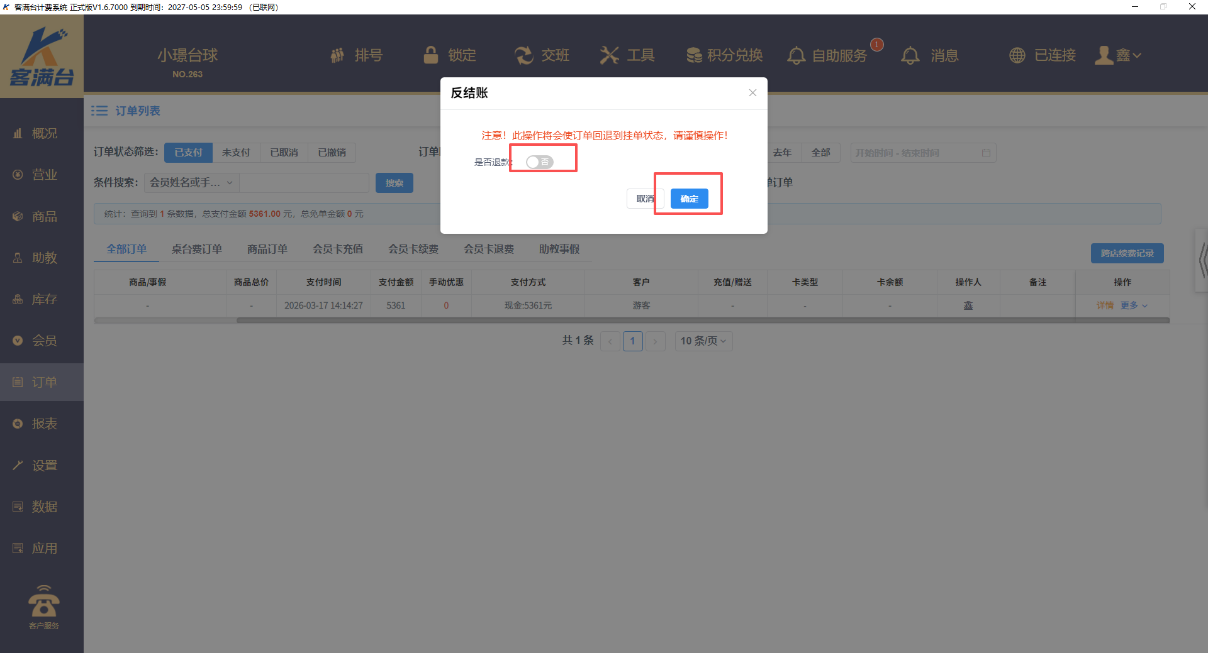Select 未支付 order status filter

[x=236, y=153]
